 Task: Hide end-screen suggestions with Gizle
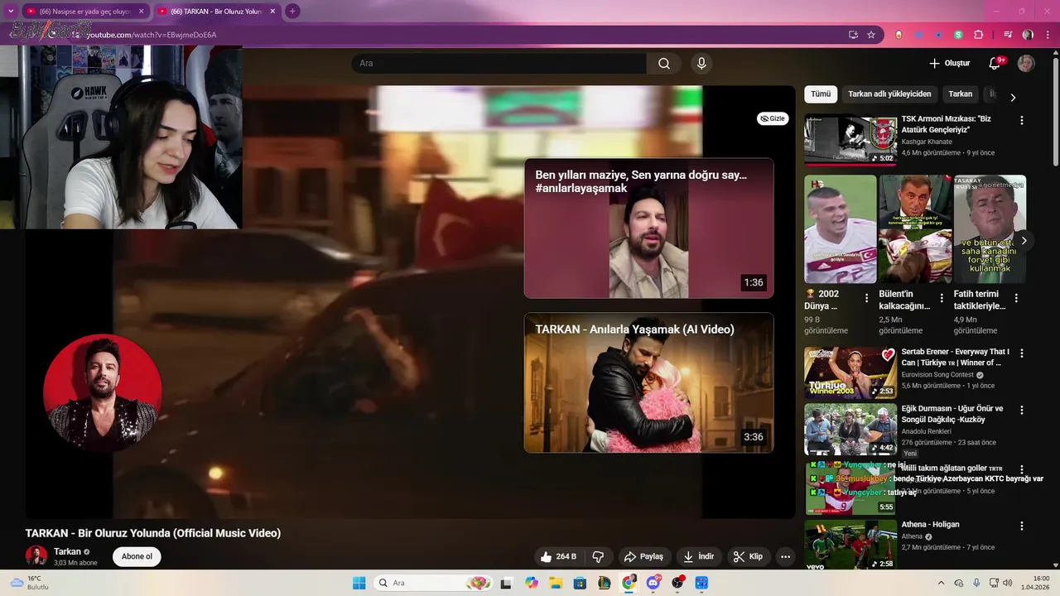pos(773,118)
